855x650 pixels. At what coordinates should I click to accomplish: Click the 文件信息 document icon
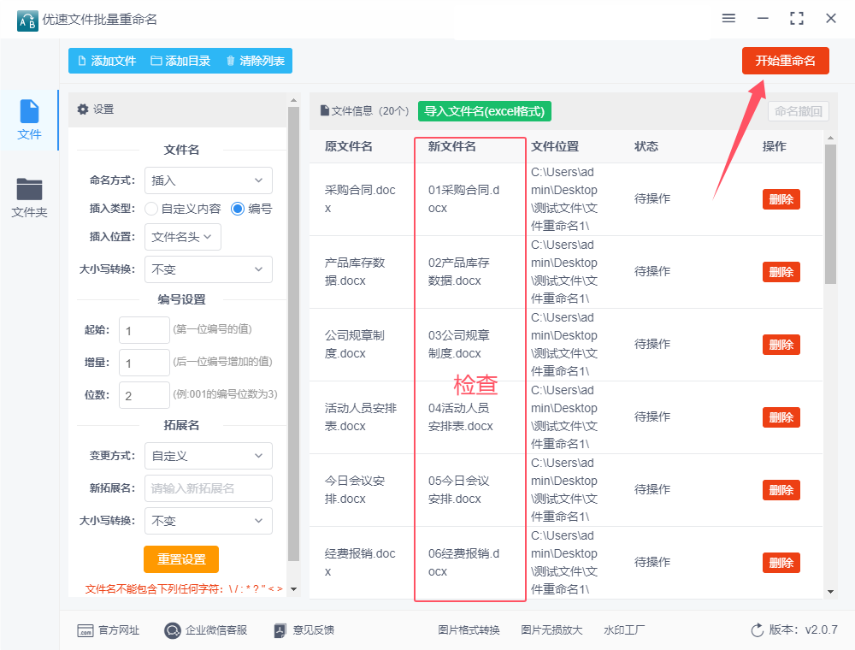[324, 110]
